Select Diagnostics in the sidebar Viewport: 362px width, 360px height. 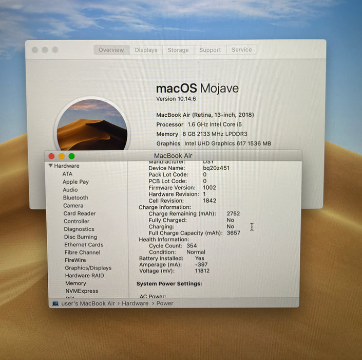pyautogui.click(x=79, y=229)
